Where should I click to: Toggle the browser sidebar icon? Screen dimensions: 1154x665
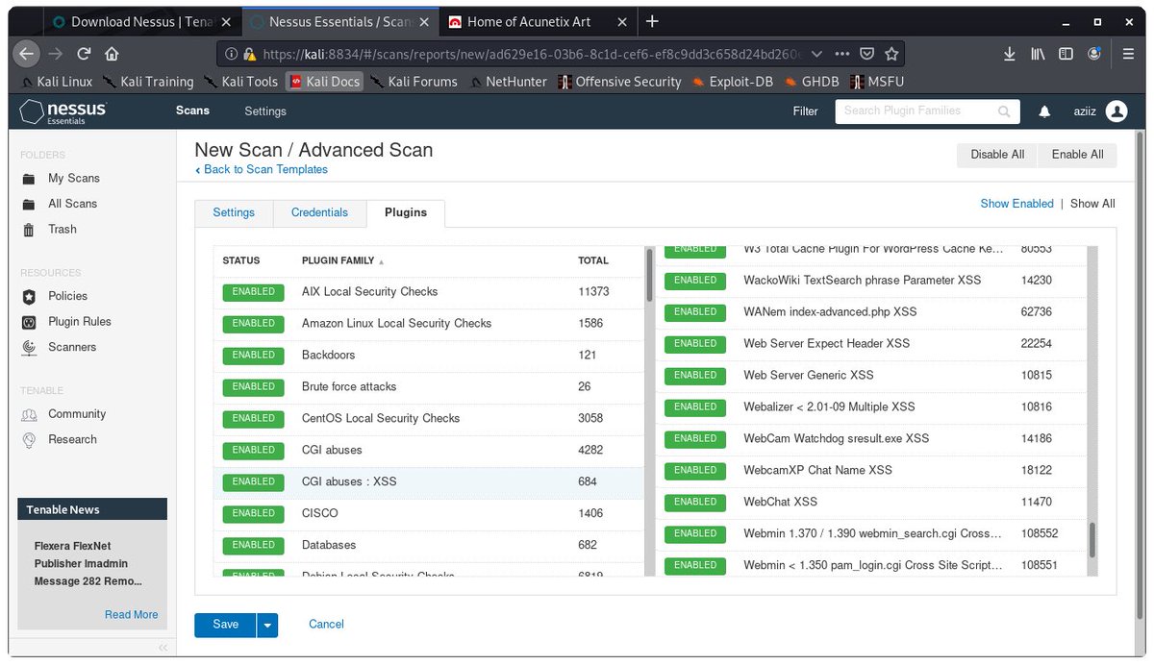(1066, 55)
